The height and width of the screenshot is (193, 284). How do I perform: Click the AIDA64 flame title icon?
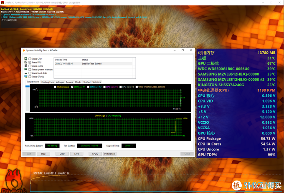point(24,50)
